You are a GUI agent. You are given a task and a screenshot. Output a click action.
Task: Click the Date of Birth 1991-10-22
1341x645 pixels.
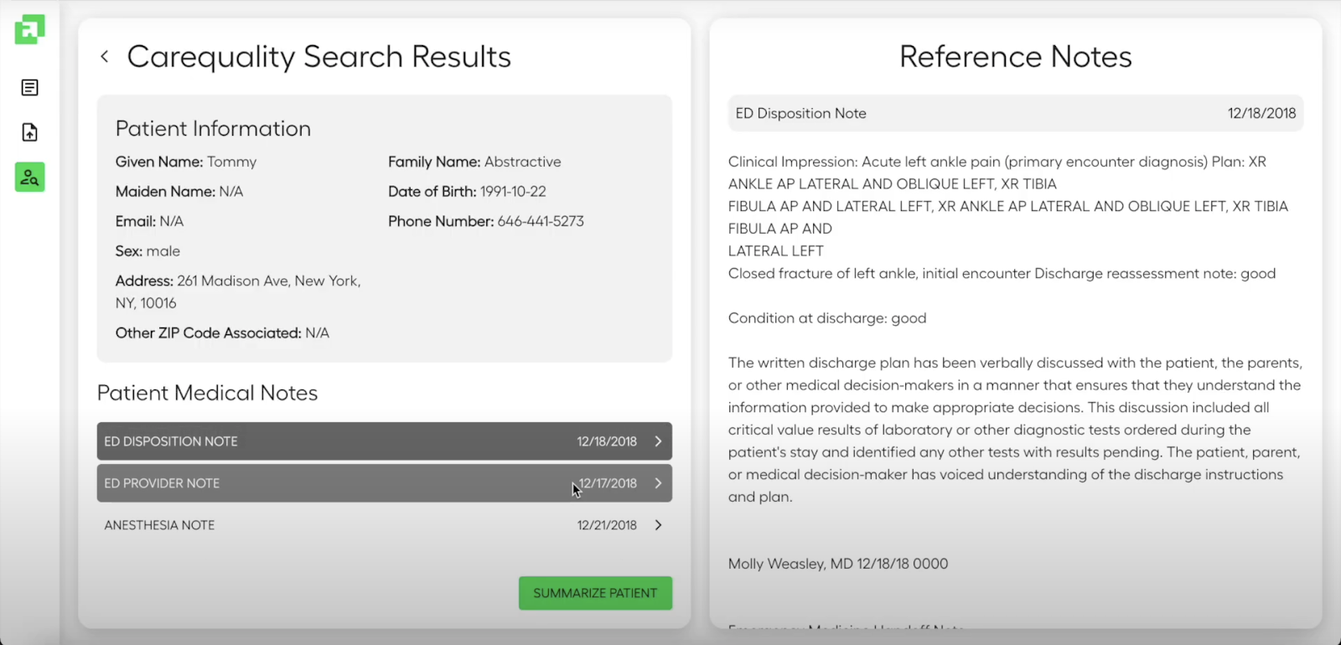pos(467,192)
